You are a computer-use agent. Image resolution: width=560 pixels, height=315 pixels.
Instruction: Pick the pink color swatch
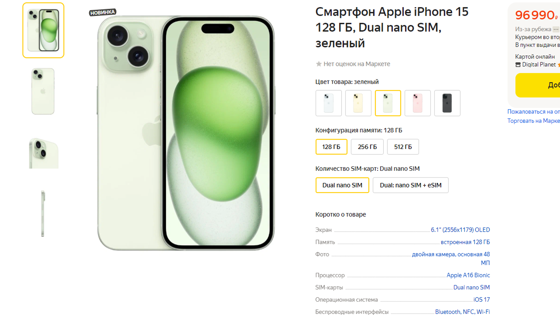pyautogui.click(x=418, y=103)
